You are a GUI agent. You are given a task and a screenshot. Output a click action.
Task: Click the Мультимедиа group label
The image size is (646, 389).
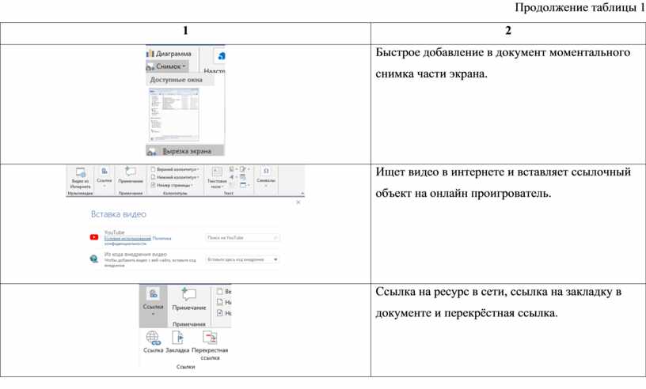click(x=80, y=193)
